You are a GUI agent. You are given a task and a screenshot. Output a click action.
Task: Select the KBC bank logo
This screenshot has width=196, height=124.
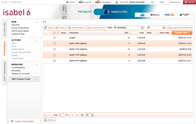point(142,15)
